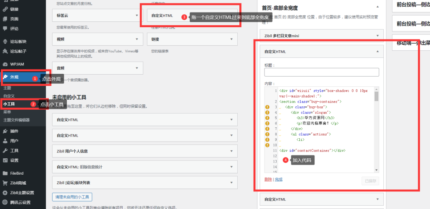Open 页面 via its sidebar icon

pyautogui.click(x=5, y=19)
